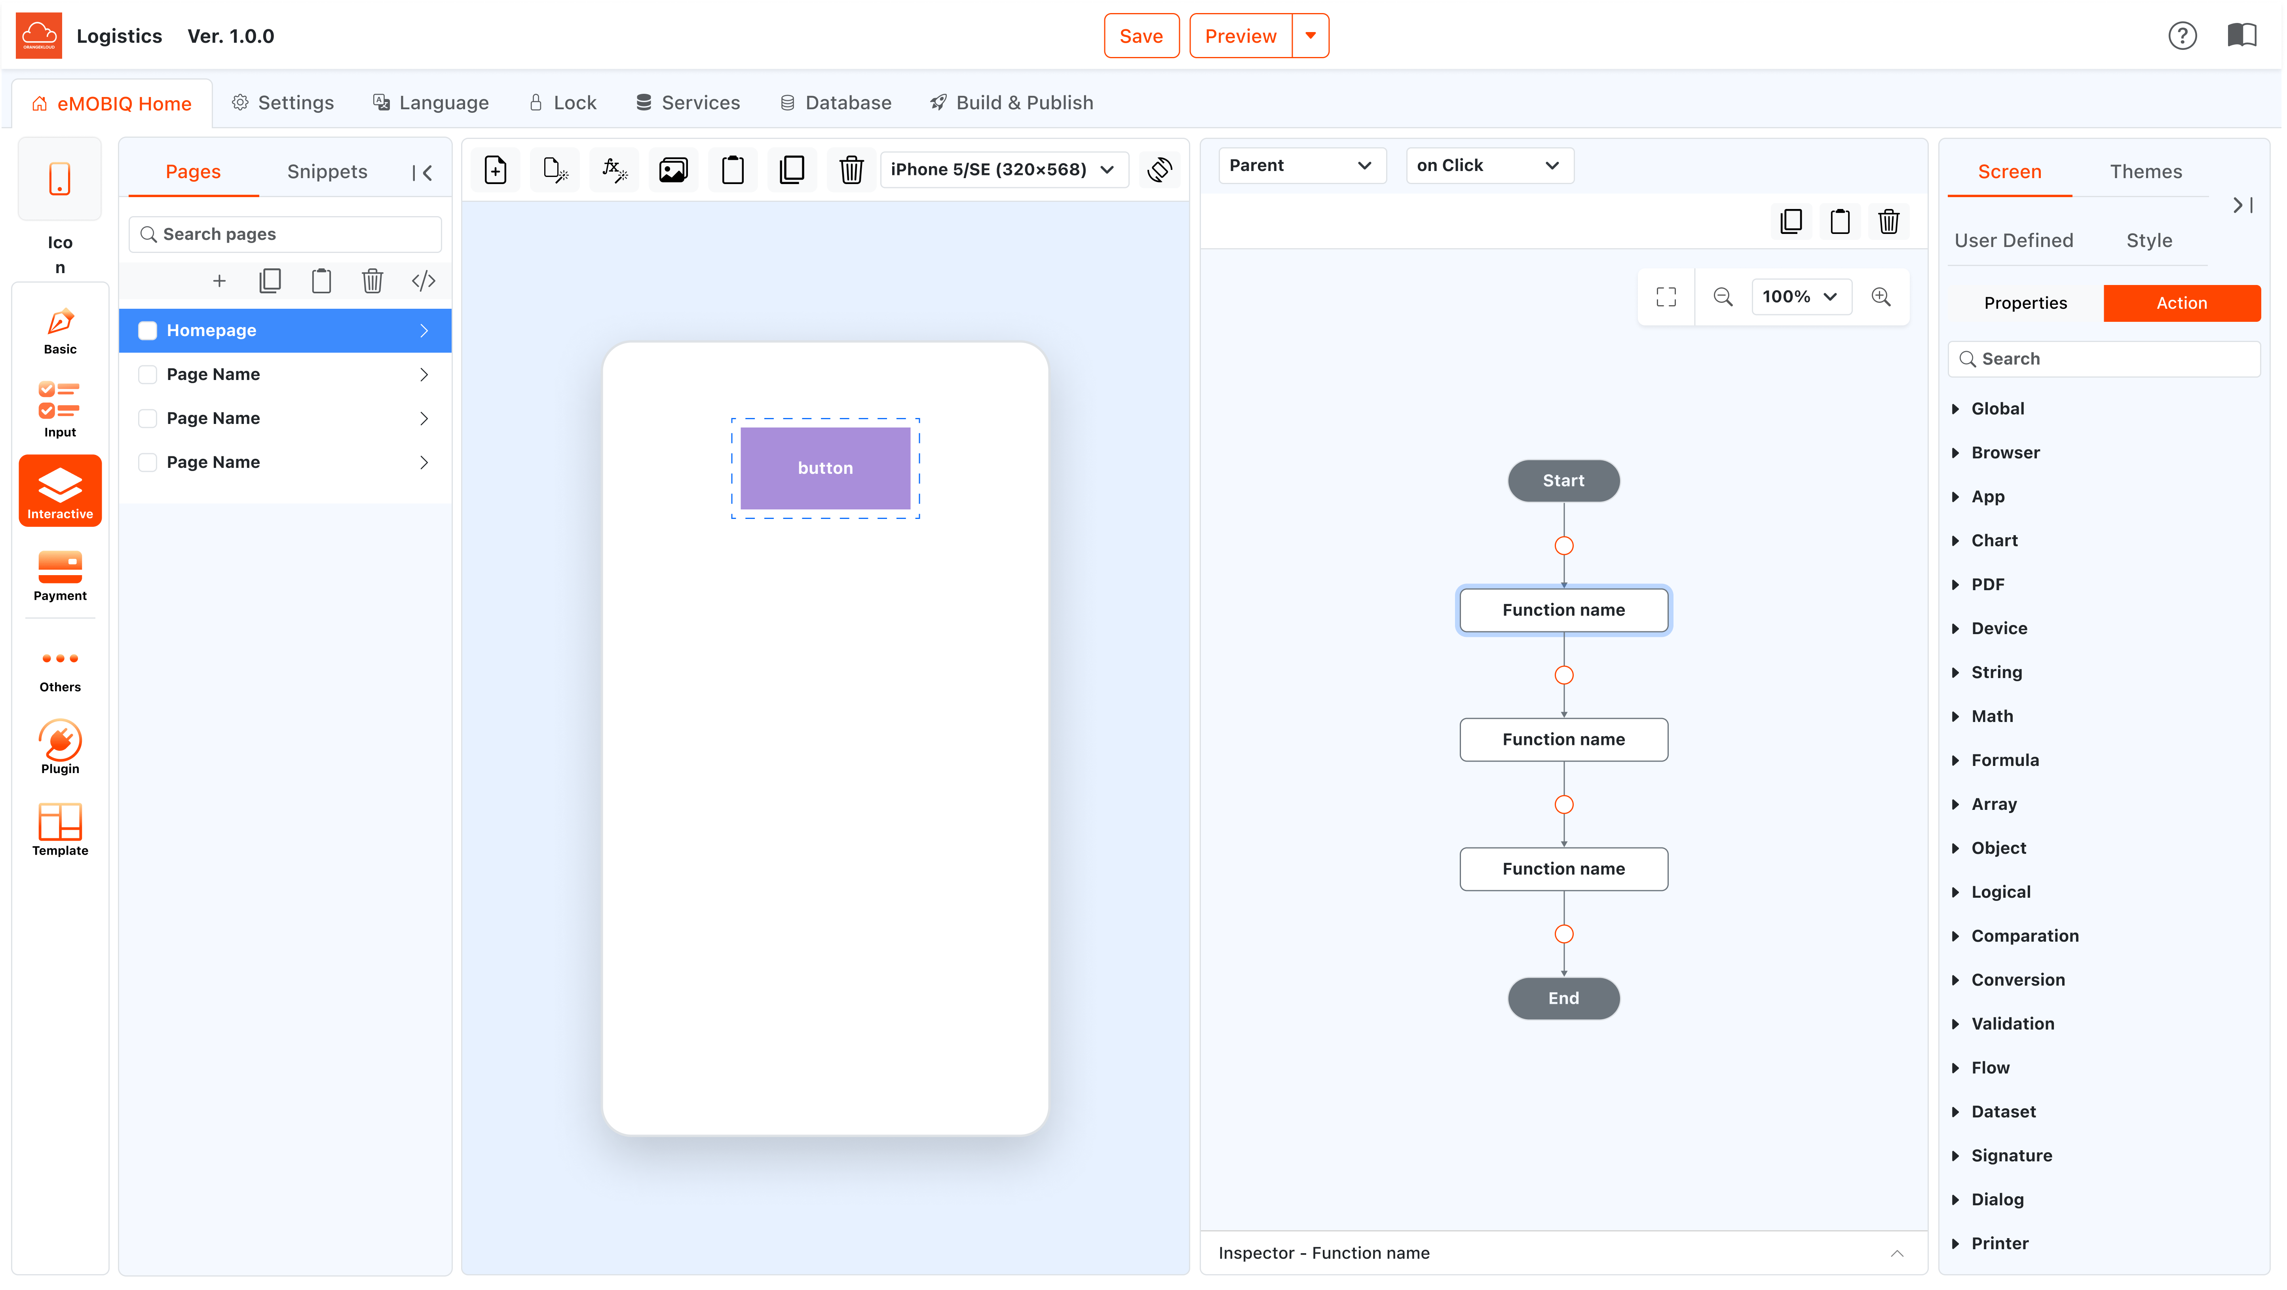Viewport: 2287px width, 1290px height.
Task: Check the last Page Name checkbox
Action: (x=147, y=463)
